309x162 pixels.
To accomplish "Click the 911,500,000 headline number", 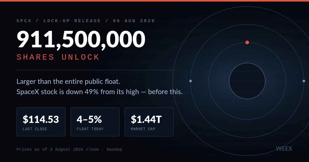I will coord(81,40).
